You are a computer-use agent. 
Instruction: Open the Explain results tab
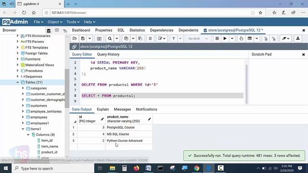(103, 109)
